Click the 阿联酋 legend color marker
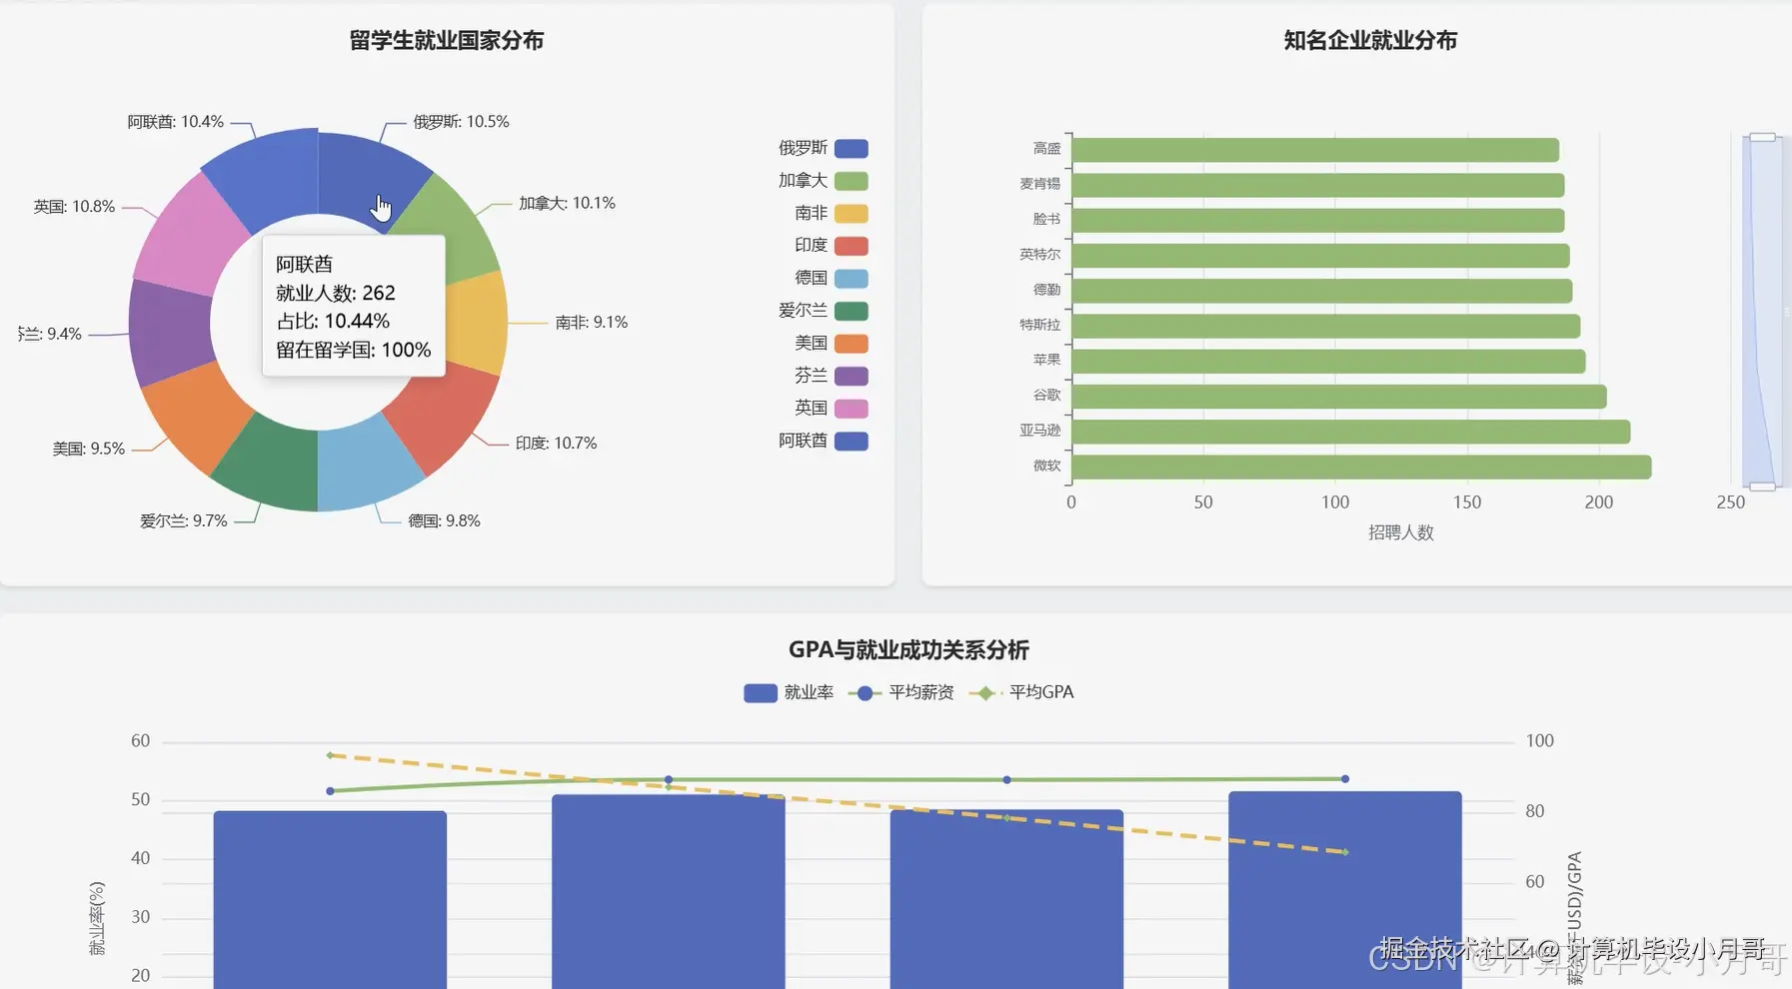The height and width of the screenshot is (989, 1792). click(x=852, y=441)
